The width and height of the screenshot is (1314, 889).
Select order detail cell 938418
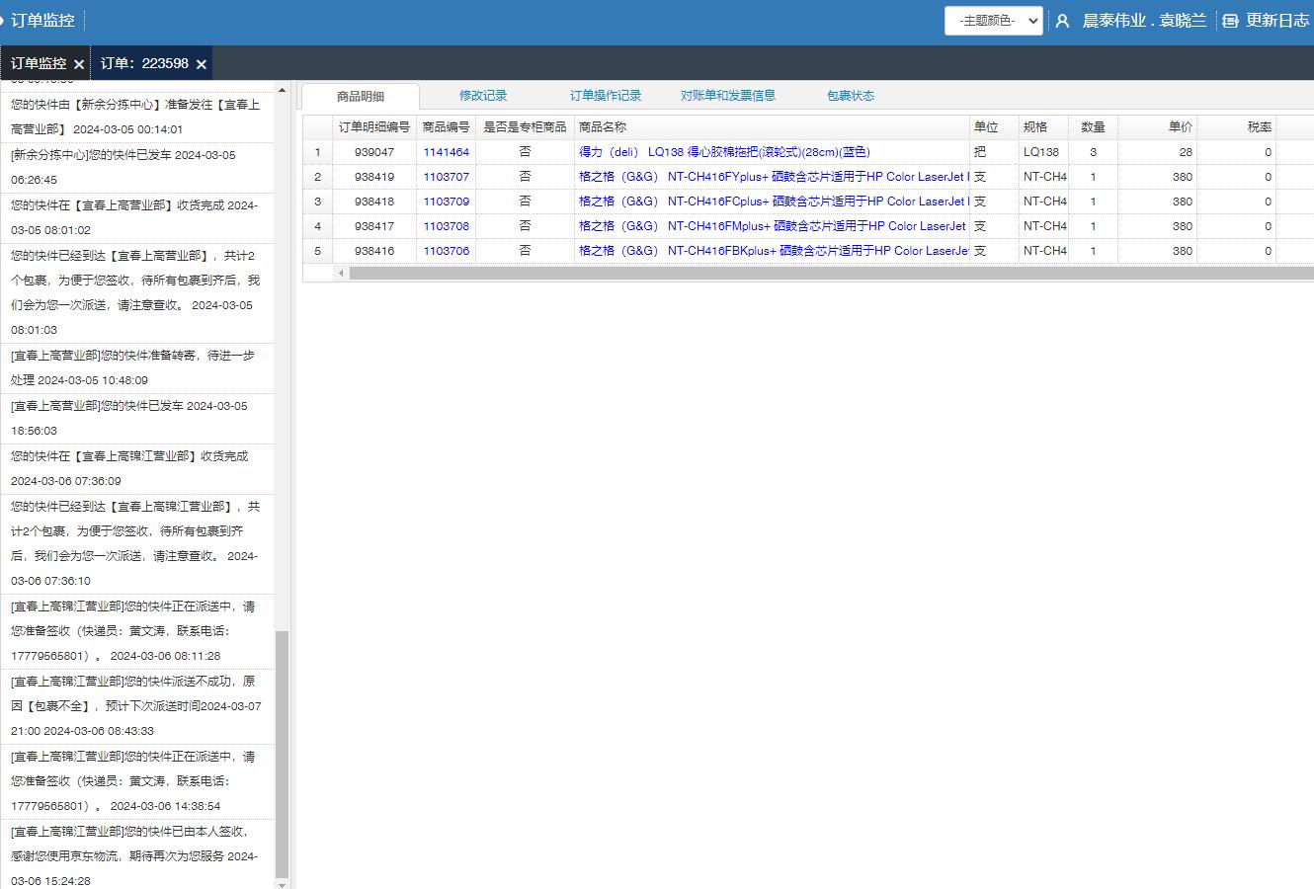(374, 202)
